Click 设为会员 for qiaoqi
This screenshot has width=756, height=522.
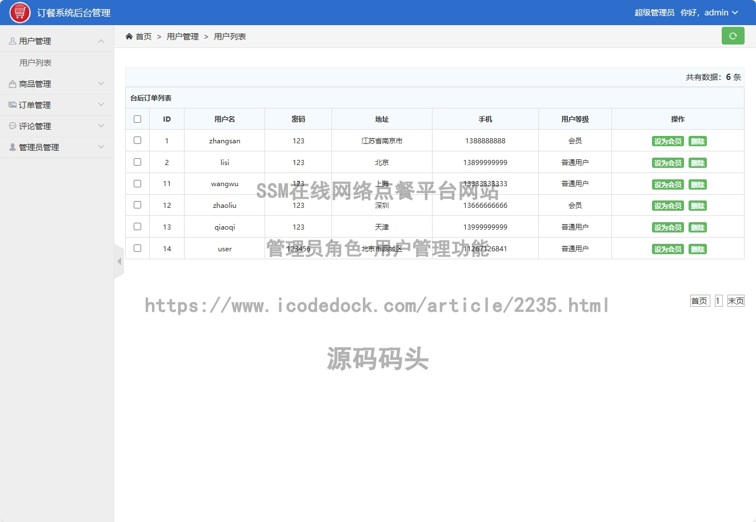(x=667, y=227)
